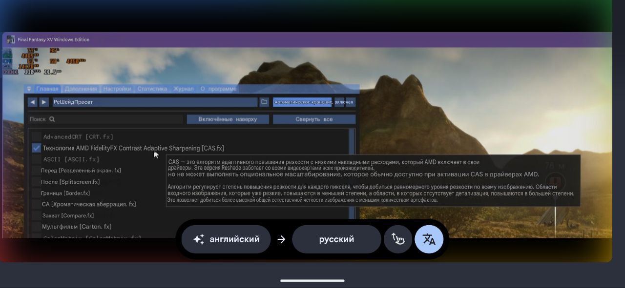Change source language английский
Screen dimensions: 625x288
[226, 239]
